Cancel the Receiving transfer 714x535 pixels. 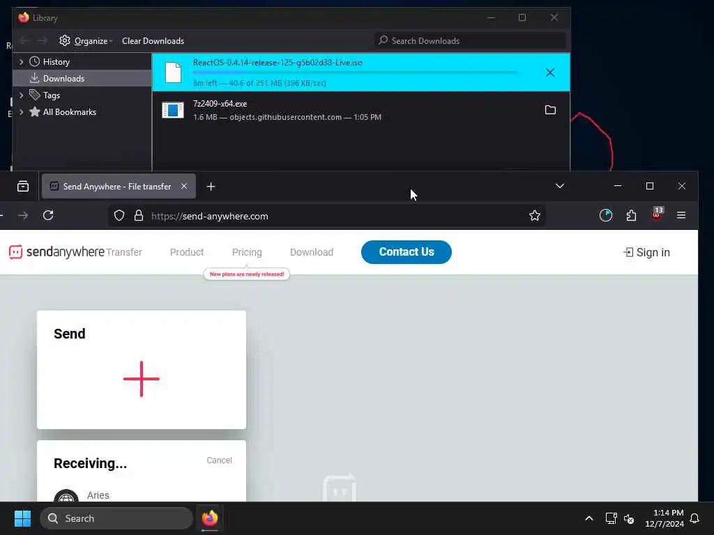219,460
